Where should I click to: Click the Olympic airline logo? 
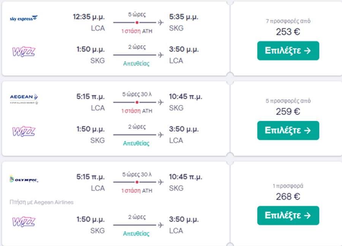point(24,179)
